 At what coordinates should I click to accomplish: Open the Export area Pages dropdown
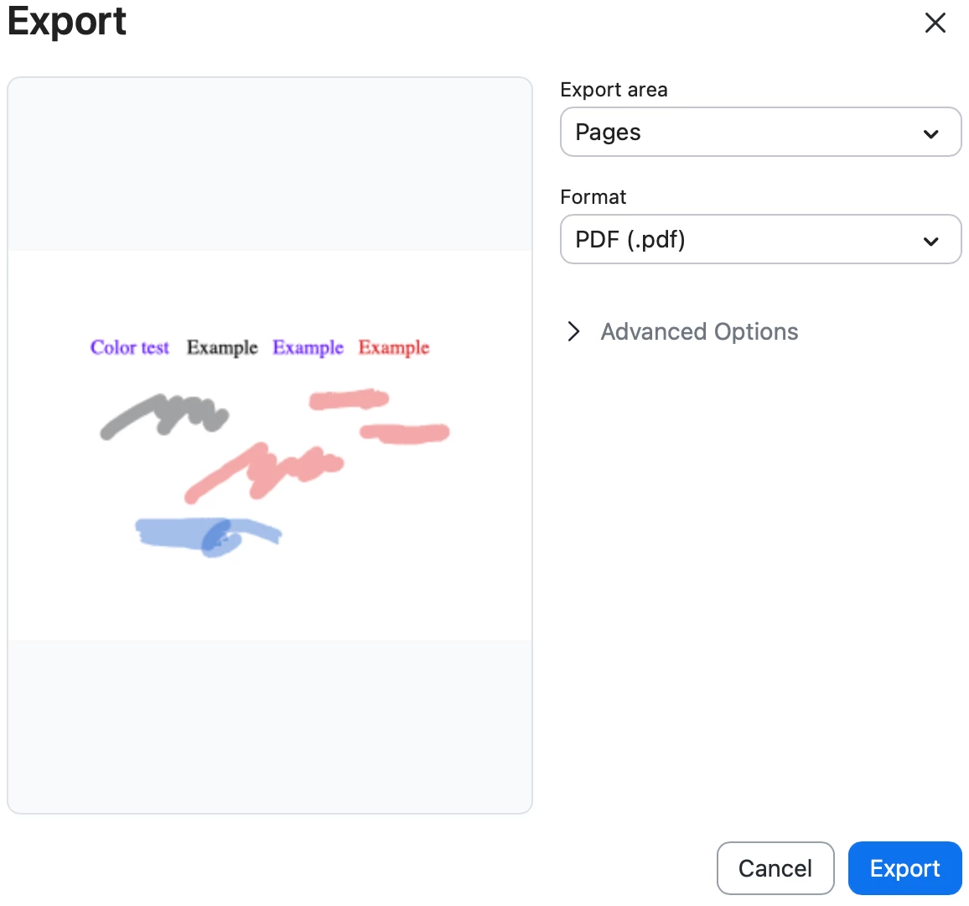tap(760, 132)
